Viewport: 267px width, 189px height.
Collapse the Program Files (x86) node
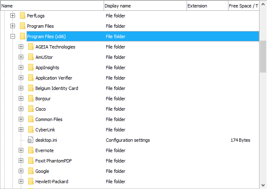[12, 36]
